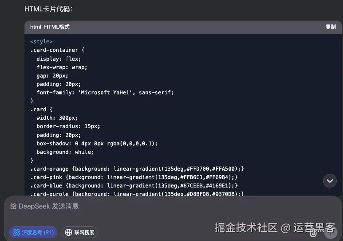Image resolution: width=343 pixels, height=241 pixels.
Task: Click the .card-container selector line
Action: [57, 50]
